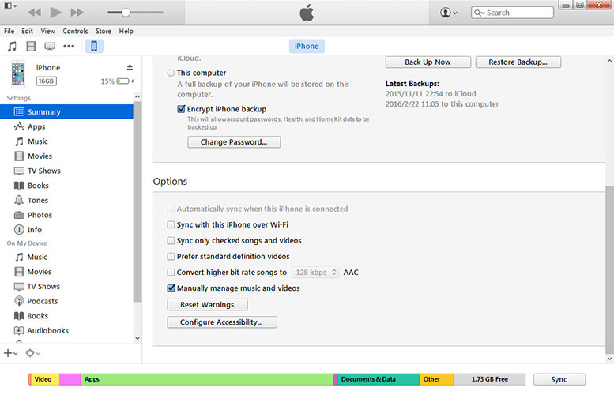This screenshot has height=395, width=614.
Task: Skip forward with the fast-forward button
Action: (x=77, y=13)
